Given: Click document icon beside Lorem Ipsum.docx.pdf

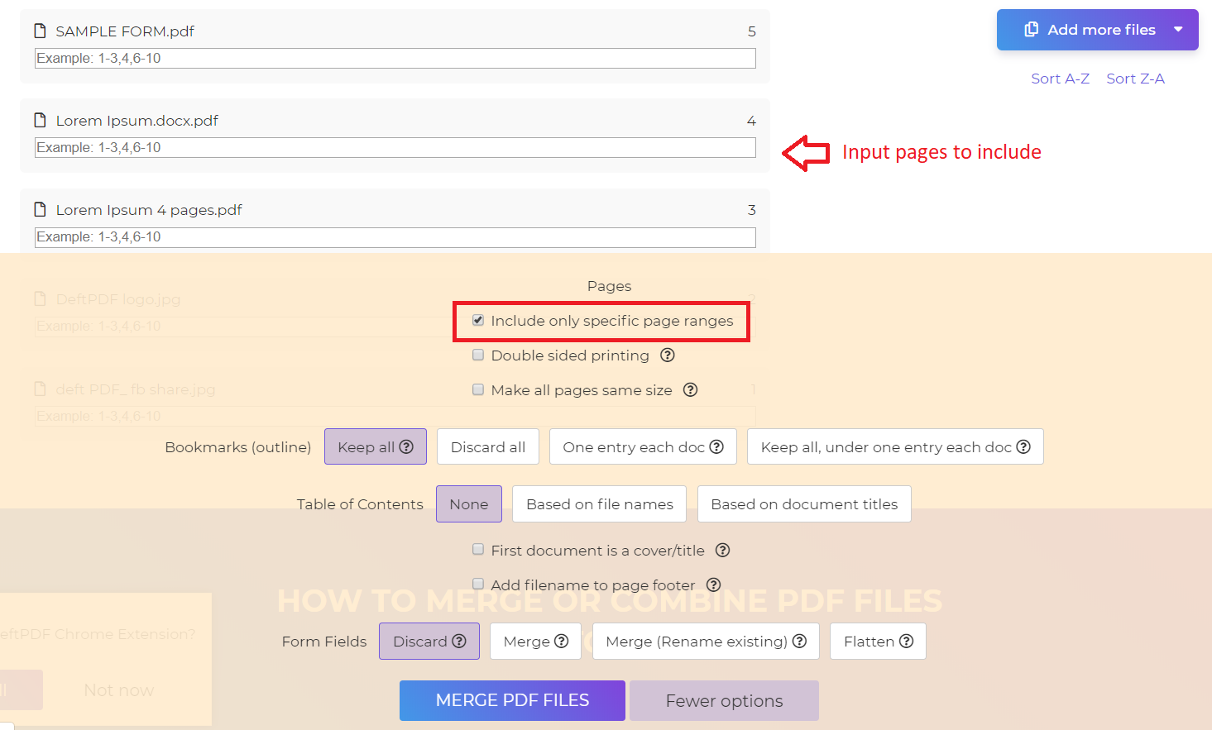Looking at the screenshot, I should click(40, 120).
